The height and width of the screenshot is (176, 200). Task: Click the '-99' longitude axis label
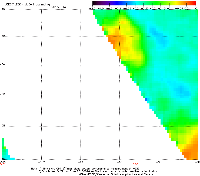[x=81, y=162]
